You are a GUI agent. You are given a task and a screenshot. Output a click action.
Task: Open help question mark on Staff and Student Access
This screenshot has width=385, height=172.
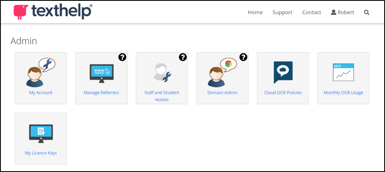tap(183, 57)
